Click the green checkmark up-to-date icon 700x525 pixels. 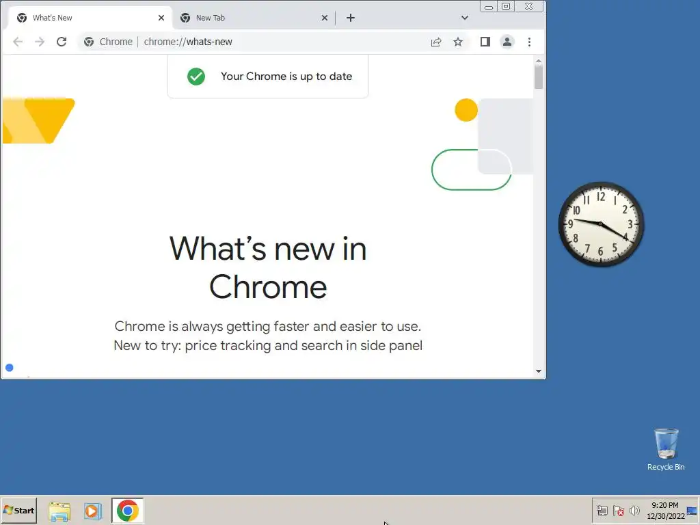(196, 77)
